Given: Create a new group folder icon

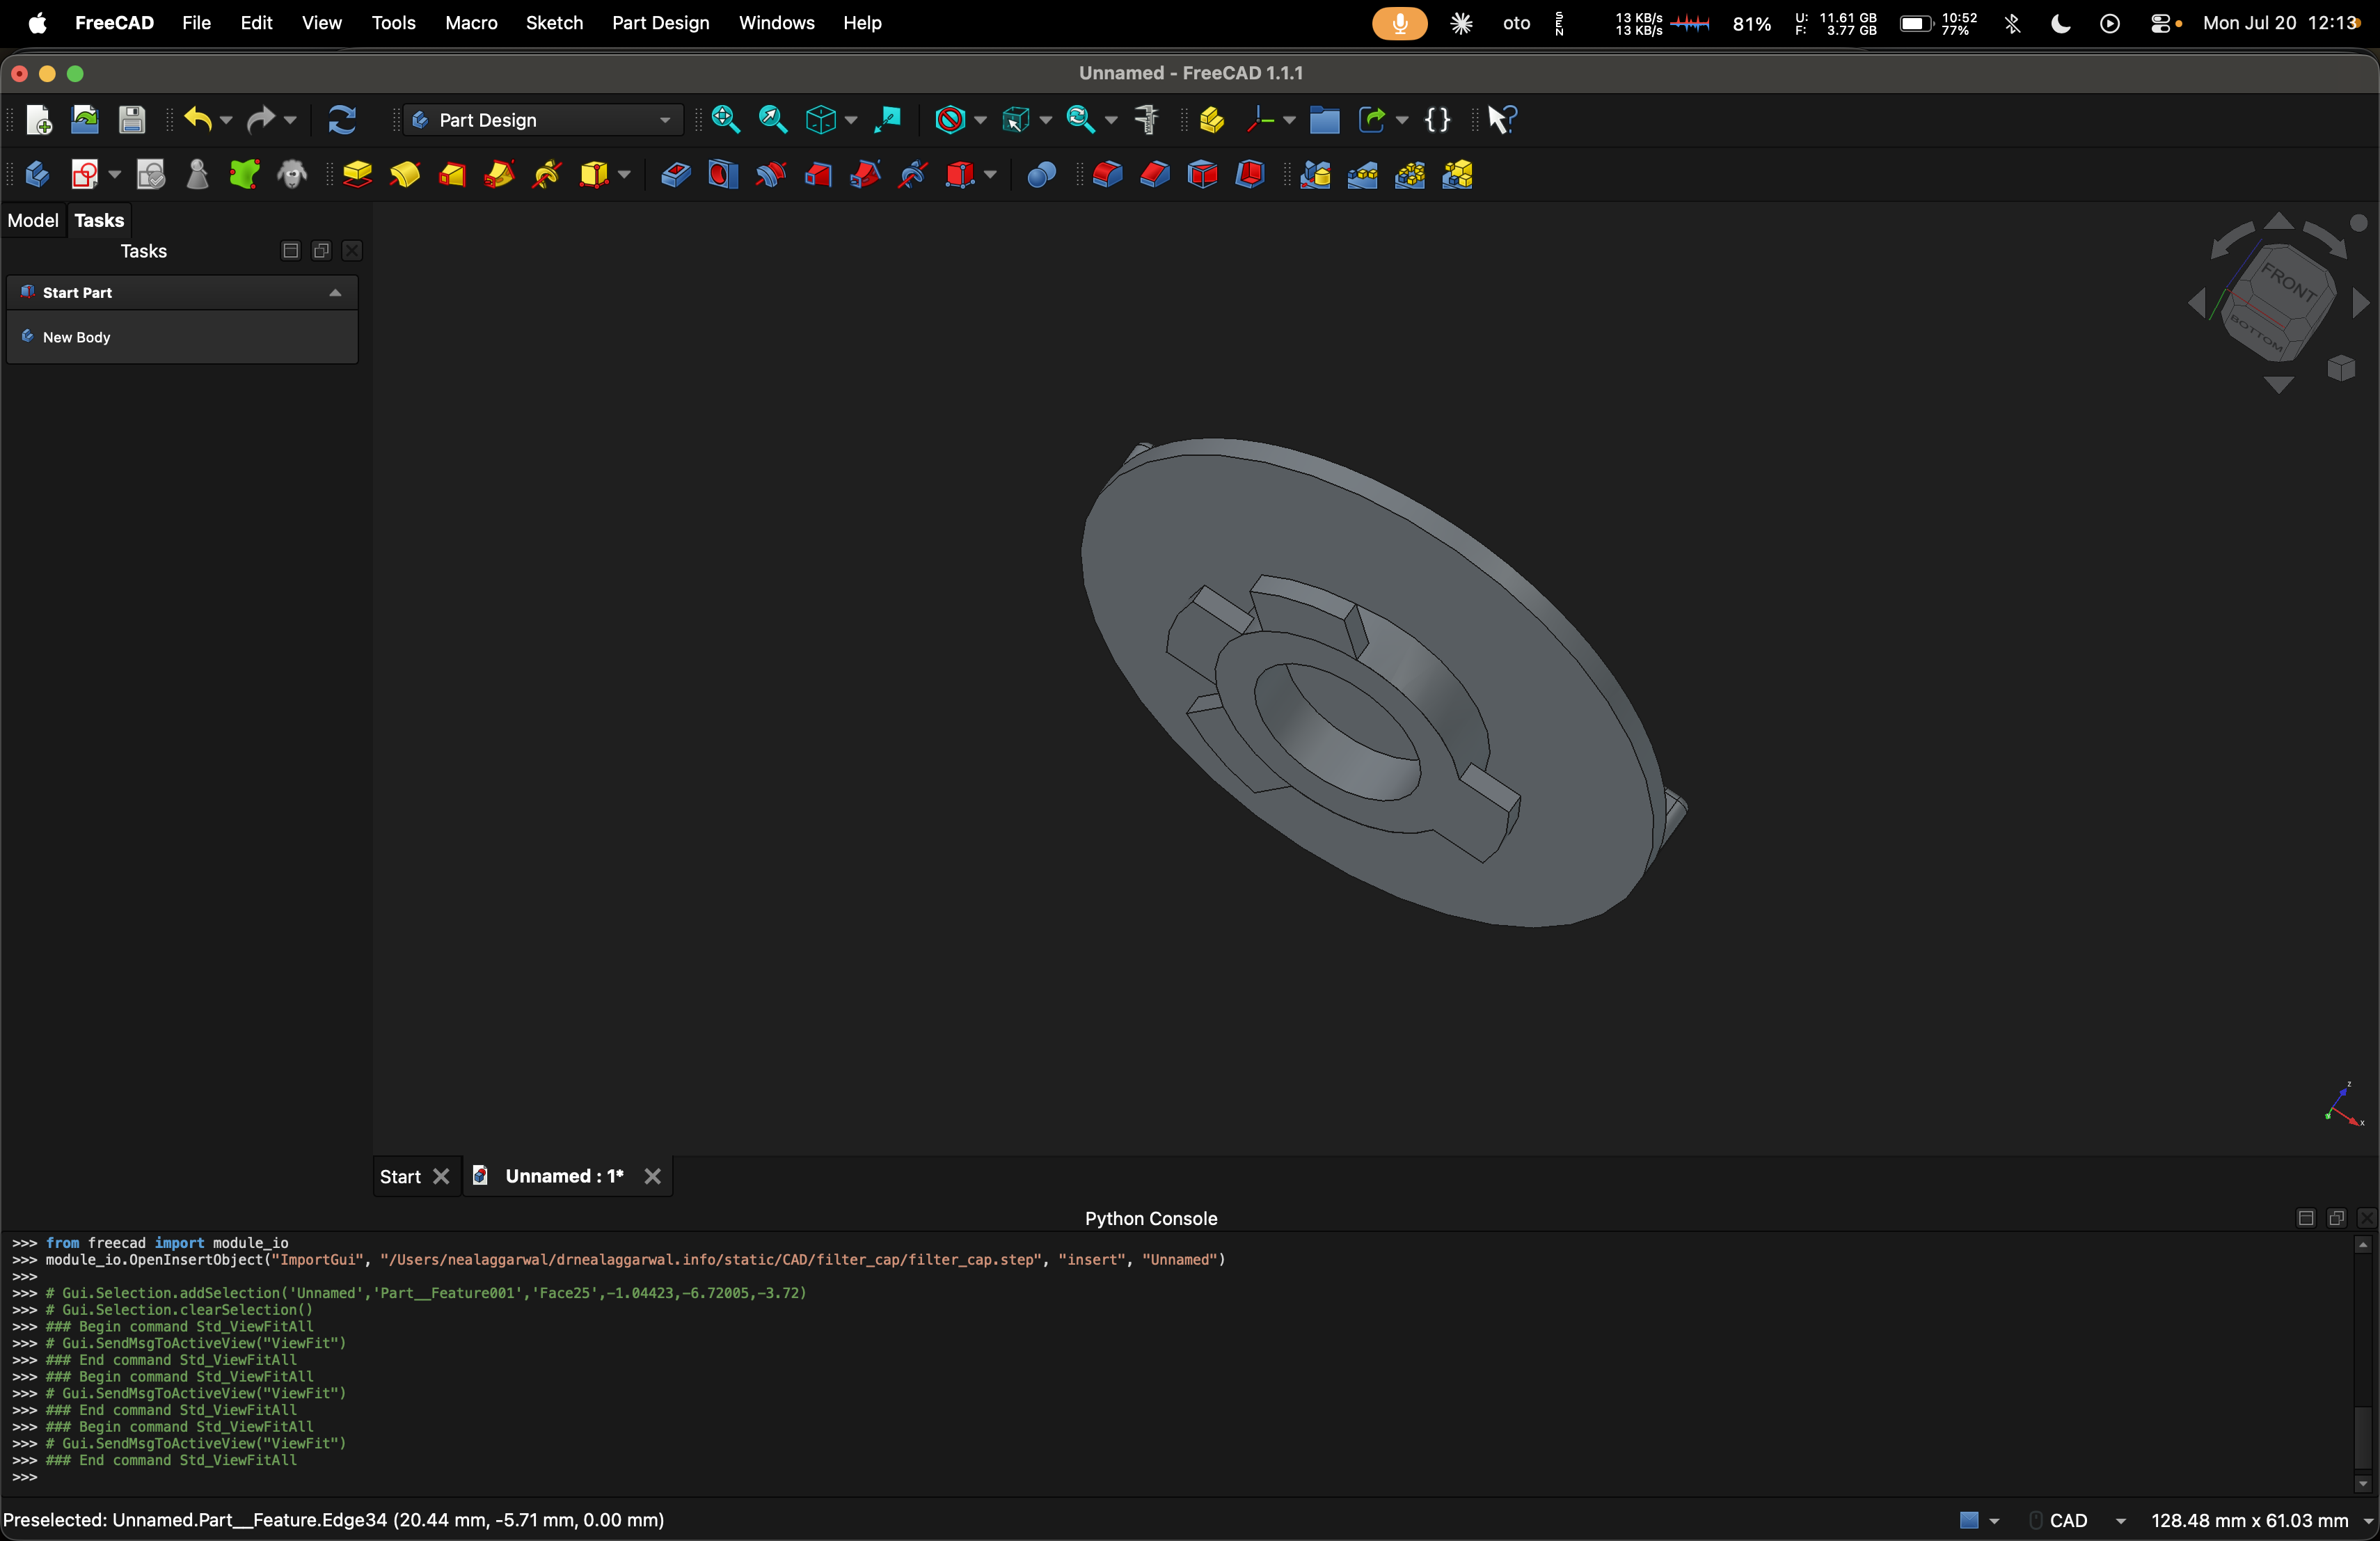Looking at the screenshot, I should pyautogui.click(x=1324, y=120).
